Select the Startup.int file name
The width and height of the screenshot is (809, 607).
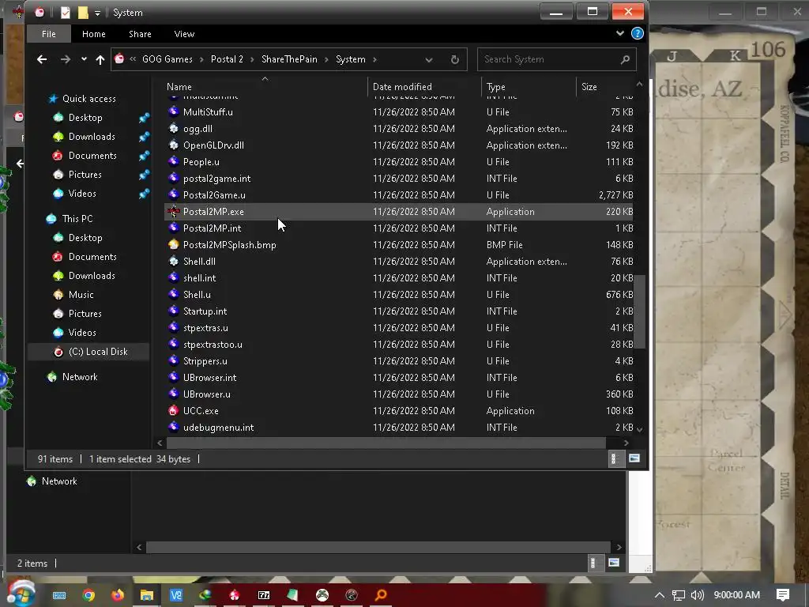click(x=205, y=311)
